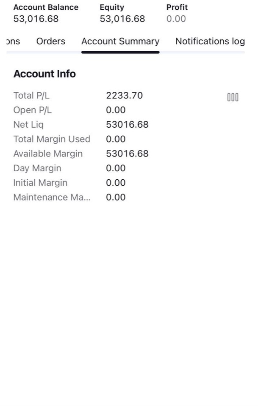
Task: Click the Net Liq value 53016.68
Action: point(128,124)
